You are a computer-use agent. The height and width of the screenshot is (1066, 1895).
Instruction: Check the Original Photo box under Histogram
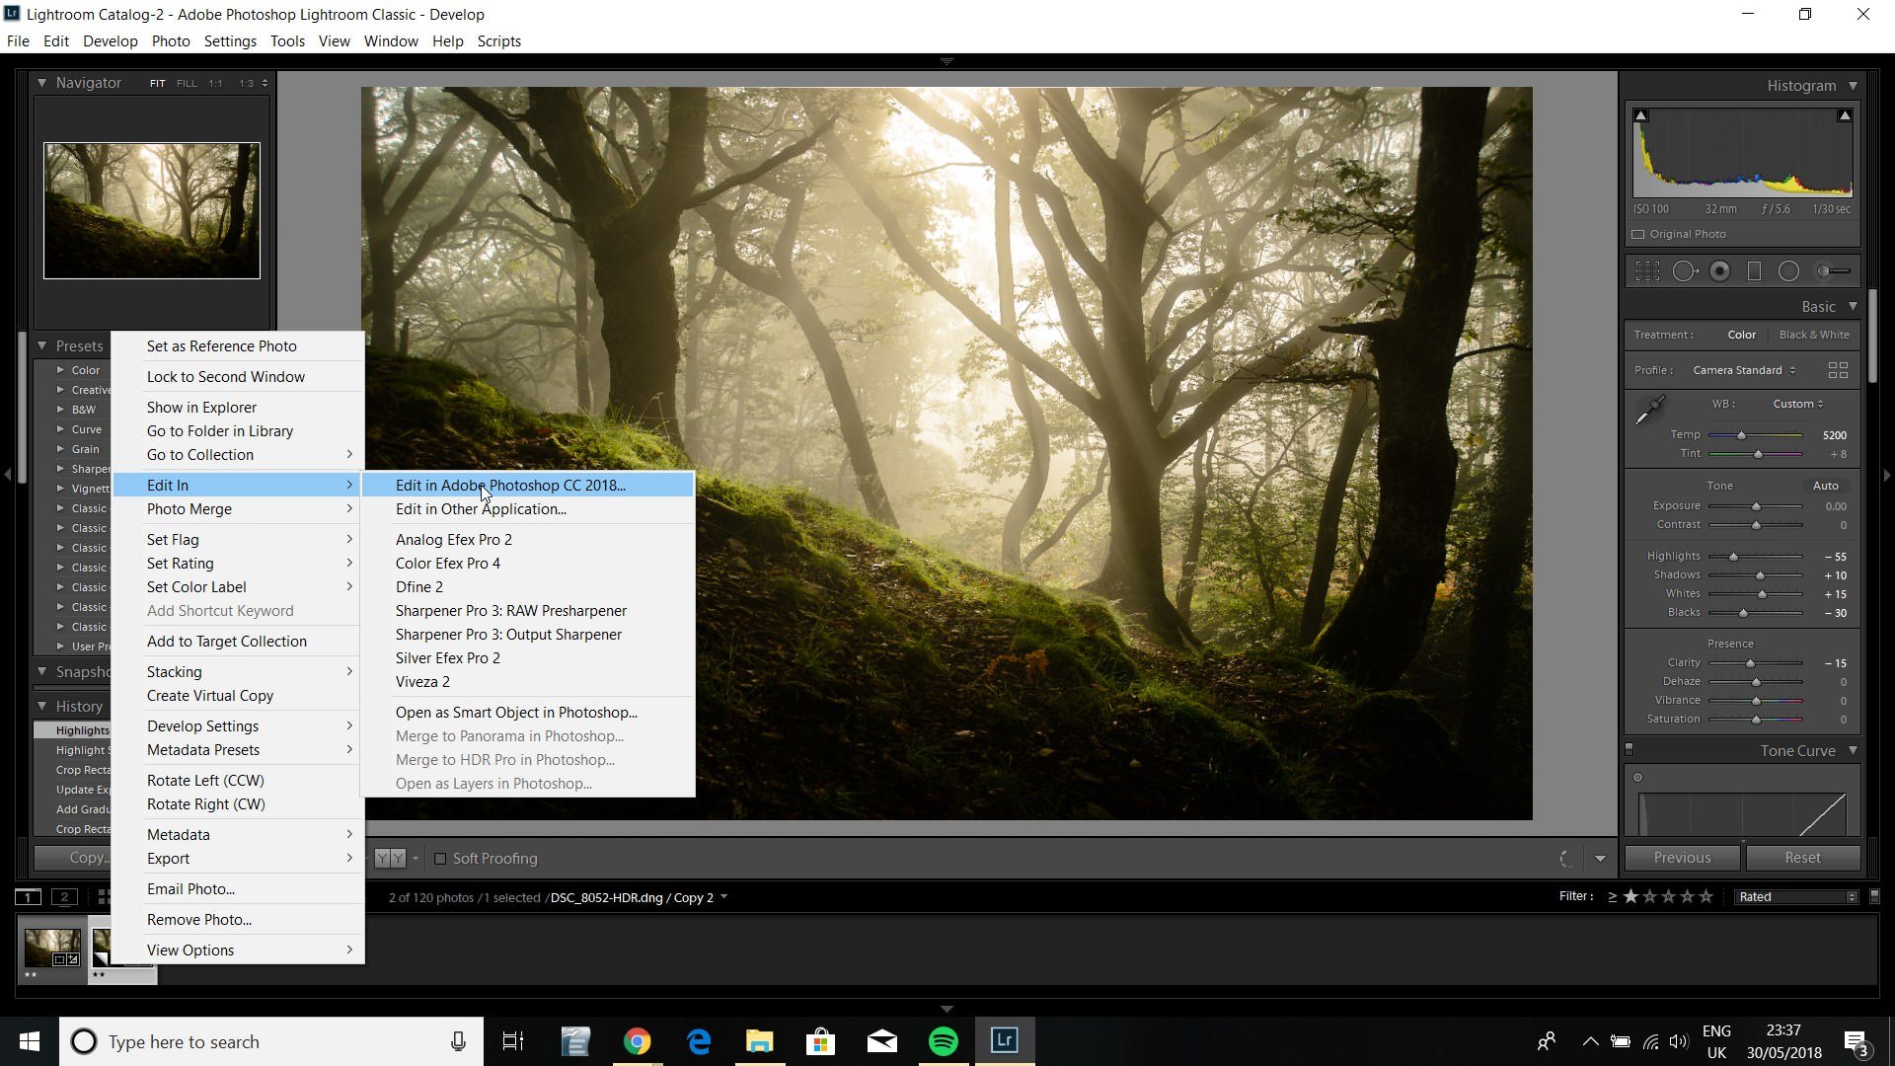click(1636, 234)
